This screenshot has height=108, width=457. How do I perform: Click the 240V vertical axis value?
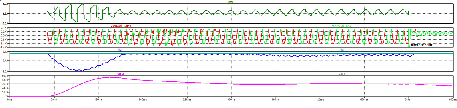point(5,88)
